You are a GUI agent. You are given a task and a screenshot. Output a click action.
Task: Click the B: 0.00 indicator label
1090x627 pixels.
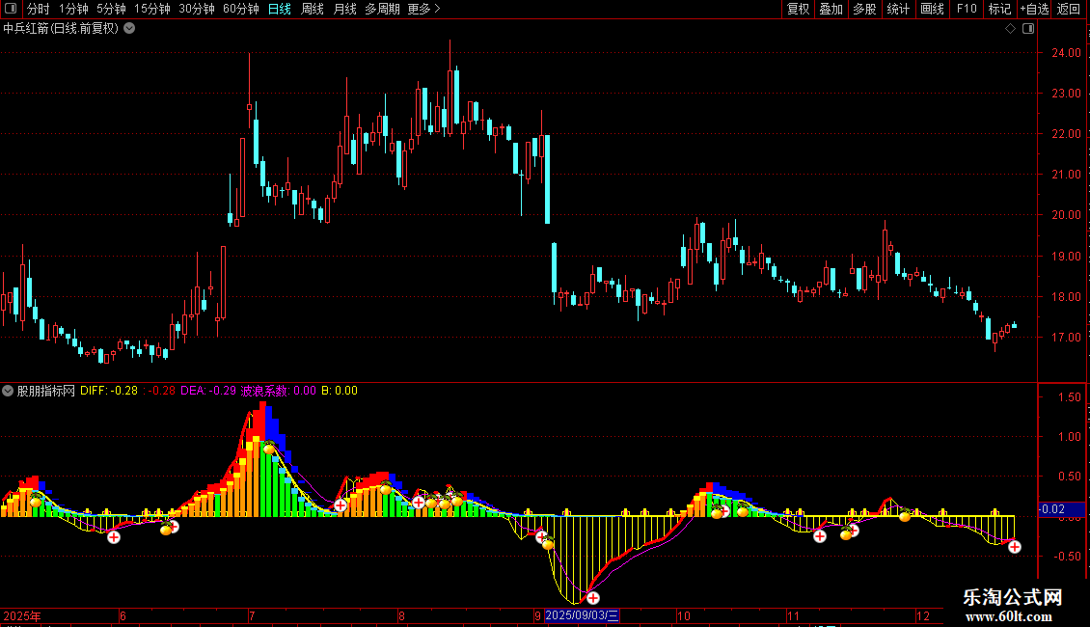pos(340,391)
